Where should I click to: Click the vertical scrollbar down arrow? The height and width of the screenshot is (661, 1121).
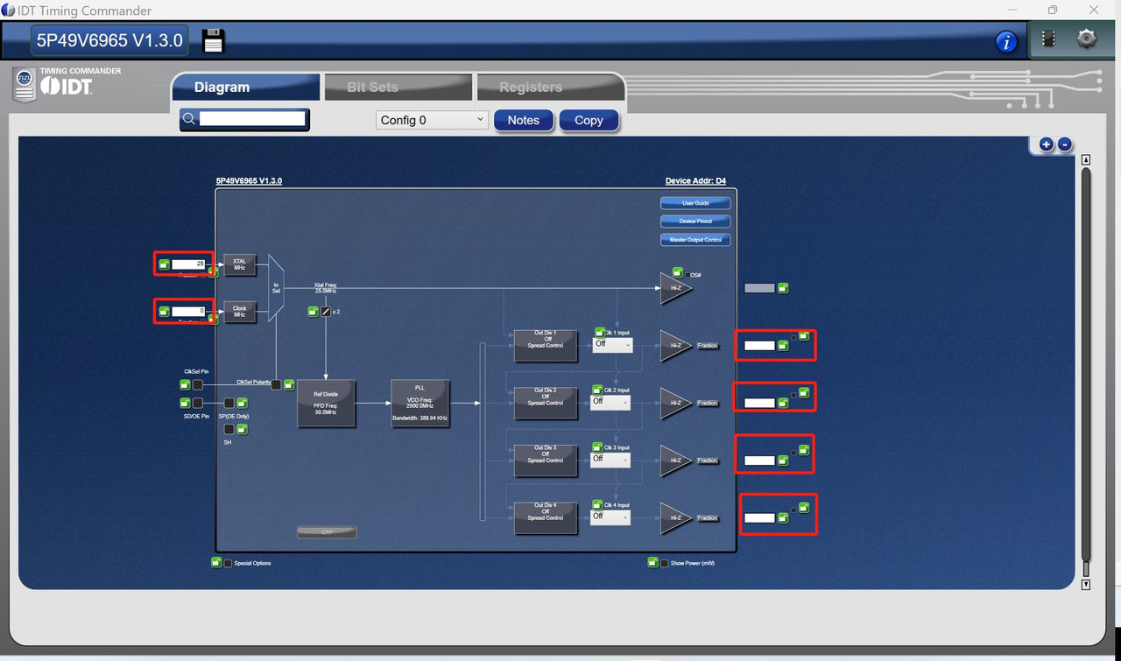tap(1086, 585)
